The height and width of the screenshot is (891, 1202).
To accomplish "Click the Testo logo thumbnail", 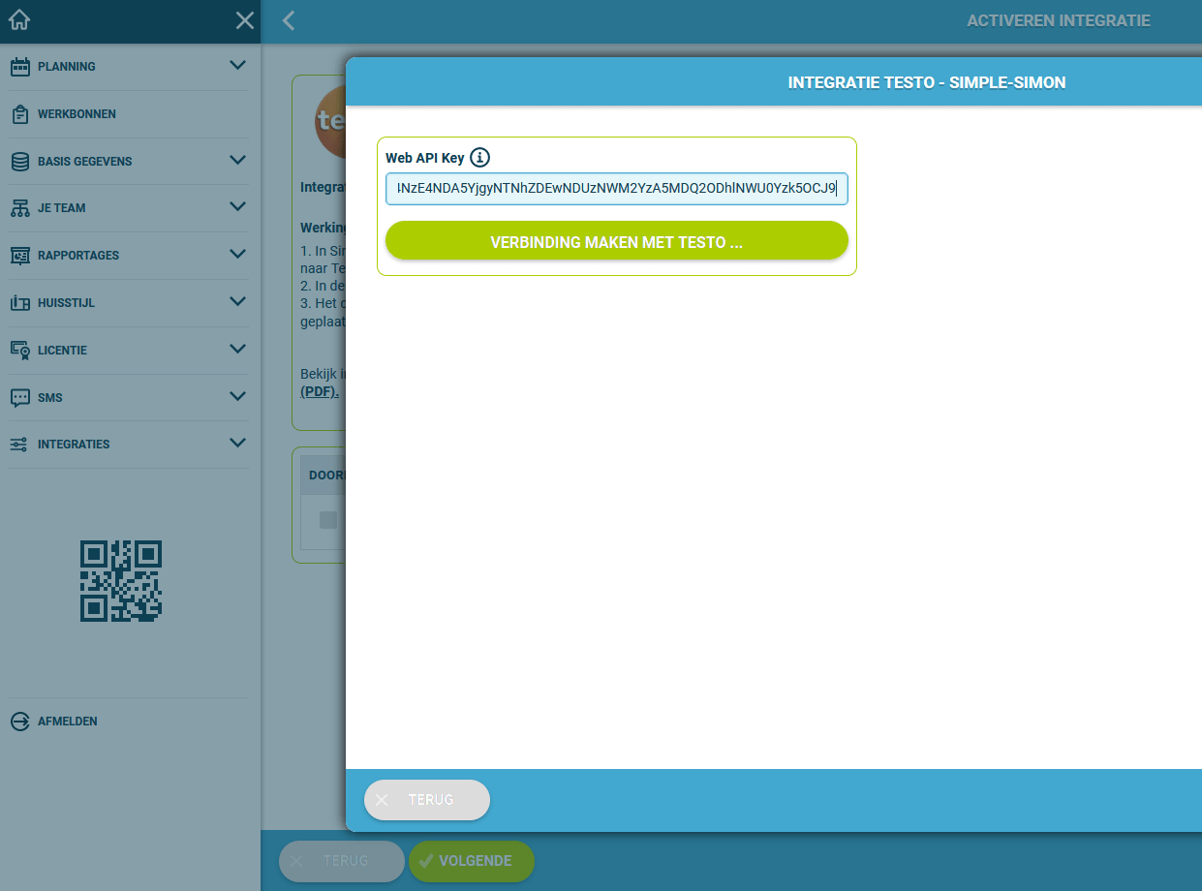I will click(331, 122).
